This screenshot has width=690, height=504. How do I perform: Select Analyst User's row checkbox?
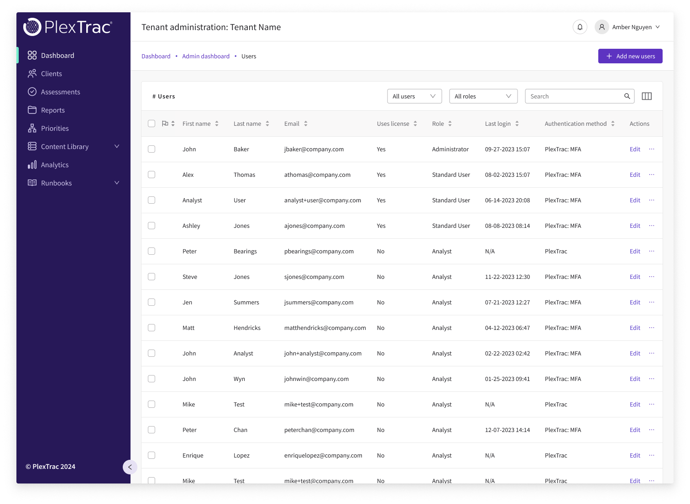point(152,200)
